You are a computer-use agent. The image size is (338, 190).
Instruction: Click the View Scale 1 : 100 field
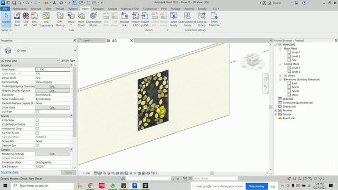53,70
